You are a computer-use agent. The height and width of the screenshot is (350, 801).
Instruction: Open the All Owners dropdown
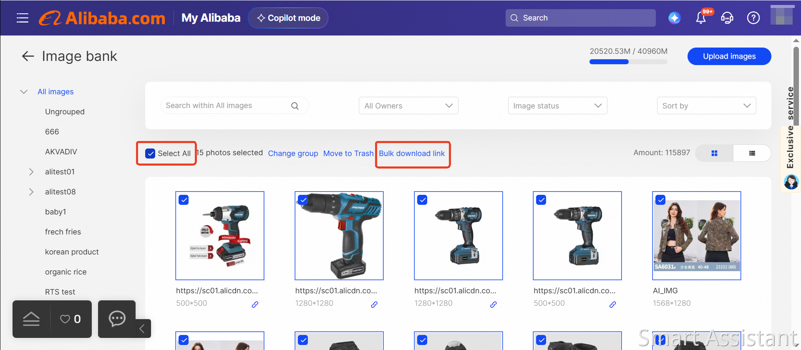[408, 106]
